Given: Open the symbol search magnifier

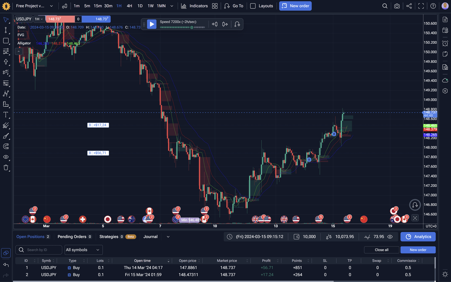Looking at the screenshot, I should pos(385,6).
